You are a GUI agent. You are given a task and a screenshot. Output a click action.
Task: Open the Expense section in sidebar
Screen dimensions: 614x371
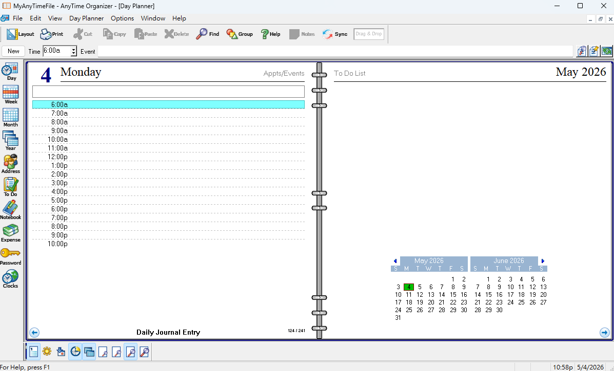[11, 233]
